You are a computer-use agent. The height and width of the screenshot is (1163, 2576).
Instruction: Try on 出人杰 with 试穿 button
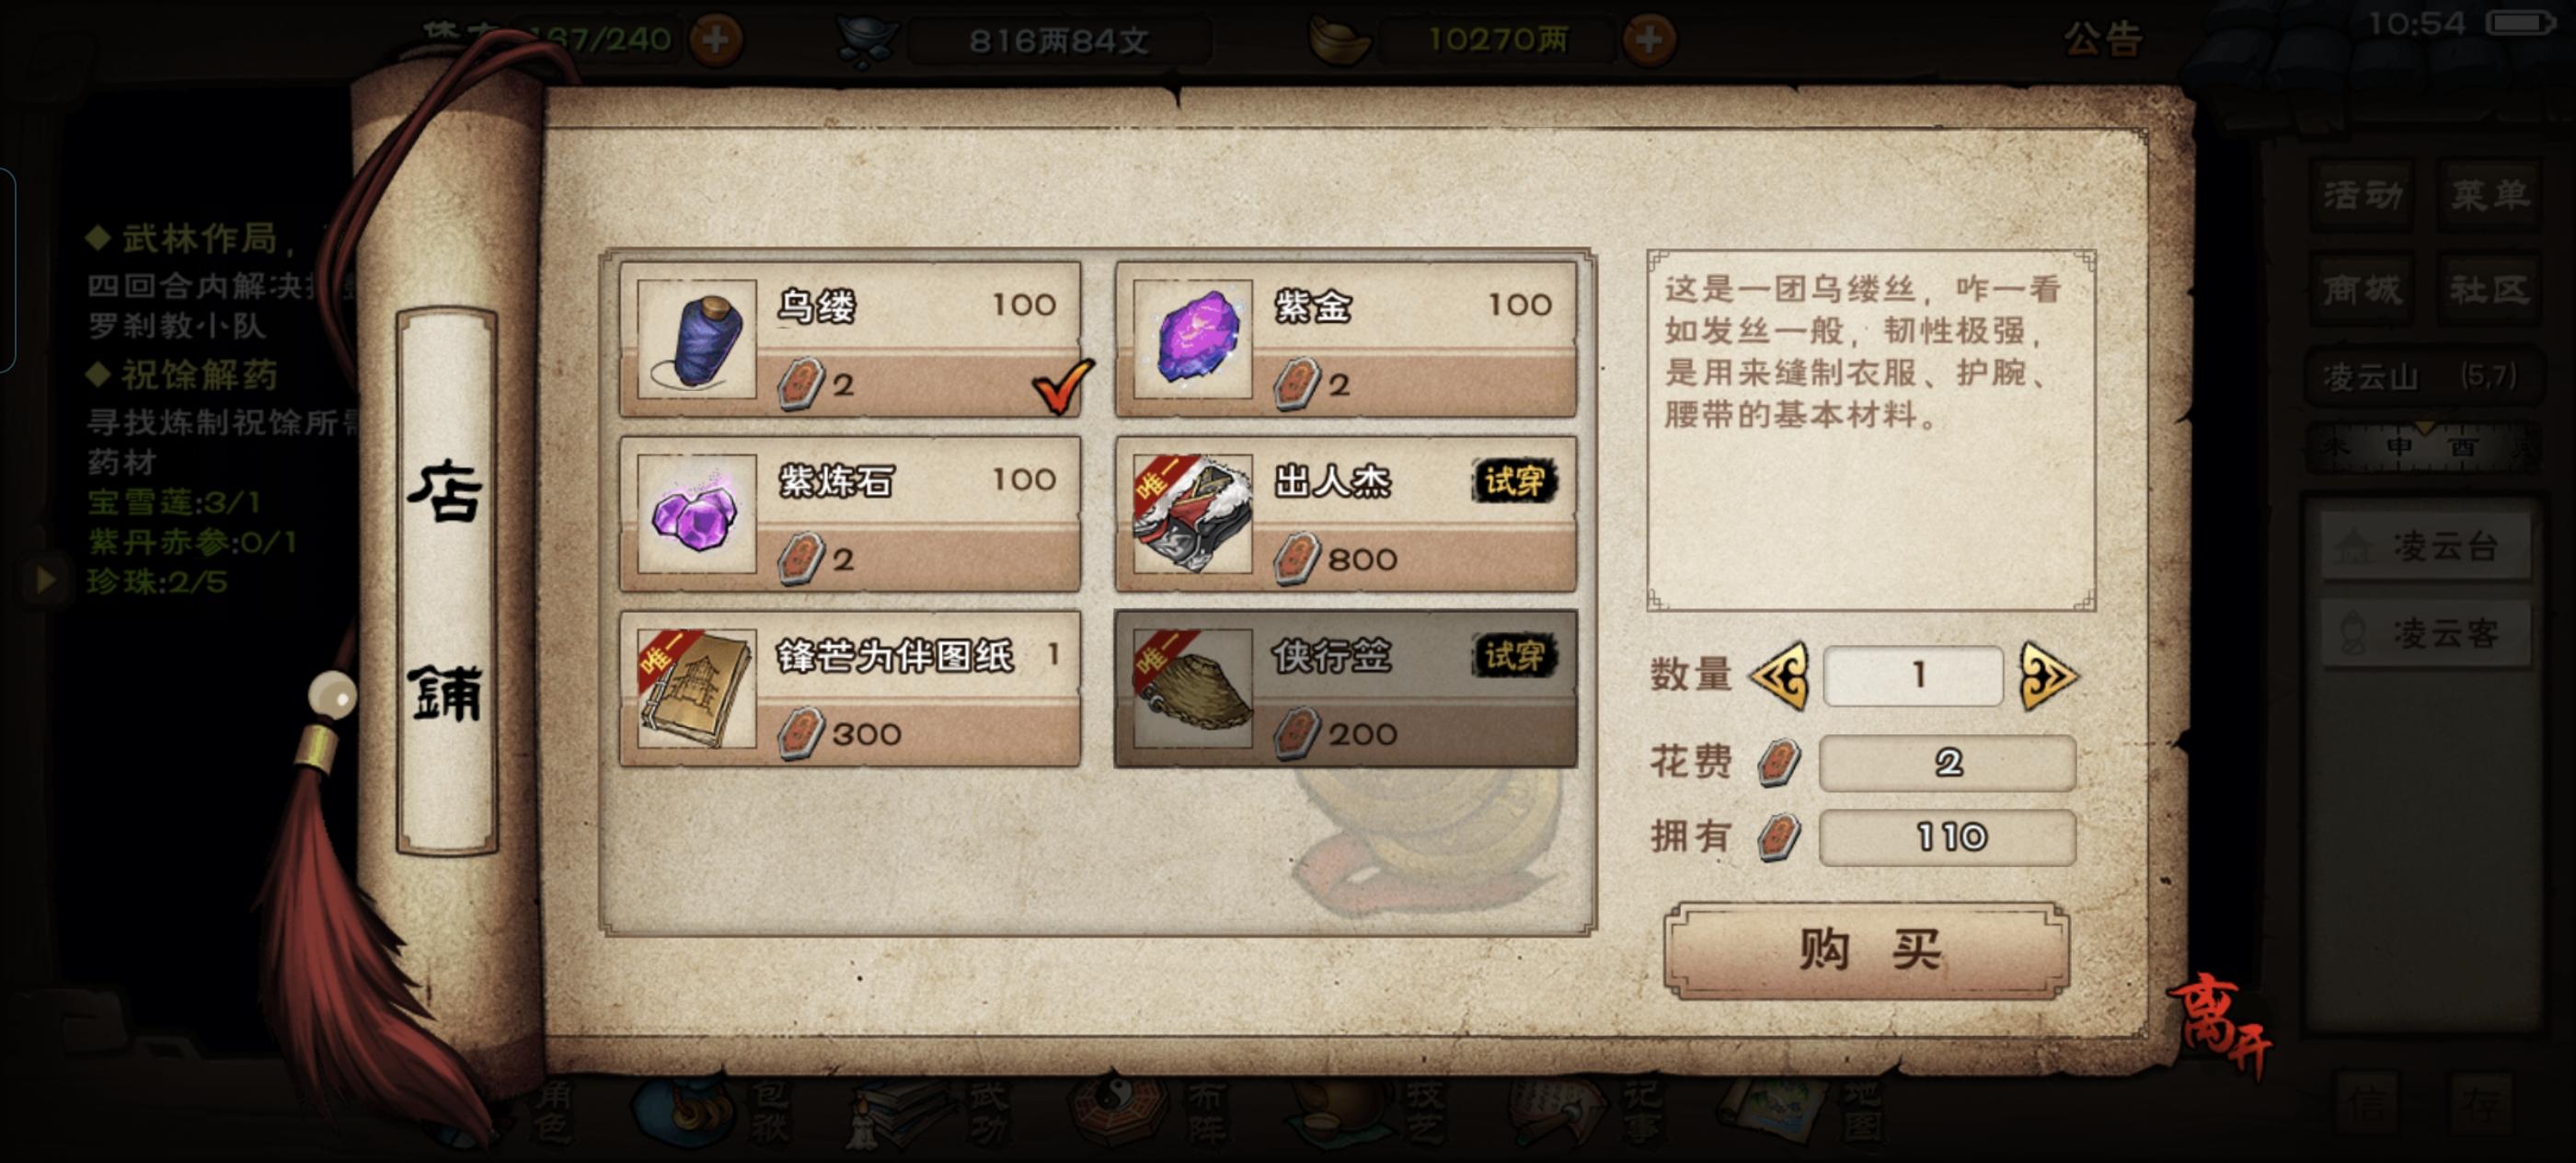(1514, 481)
